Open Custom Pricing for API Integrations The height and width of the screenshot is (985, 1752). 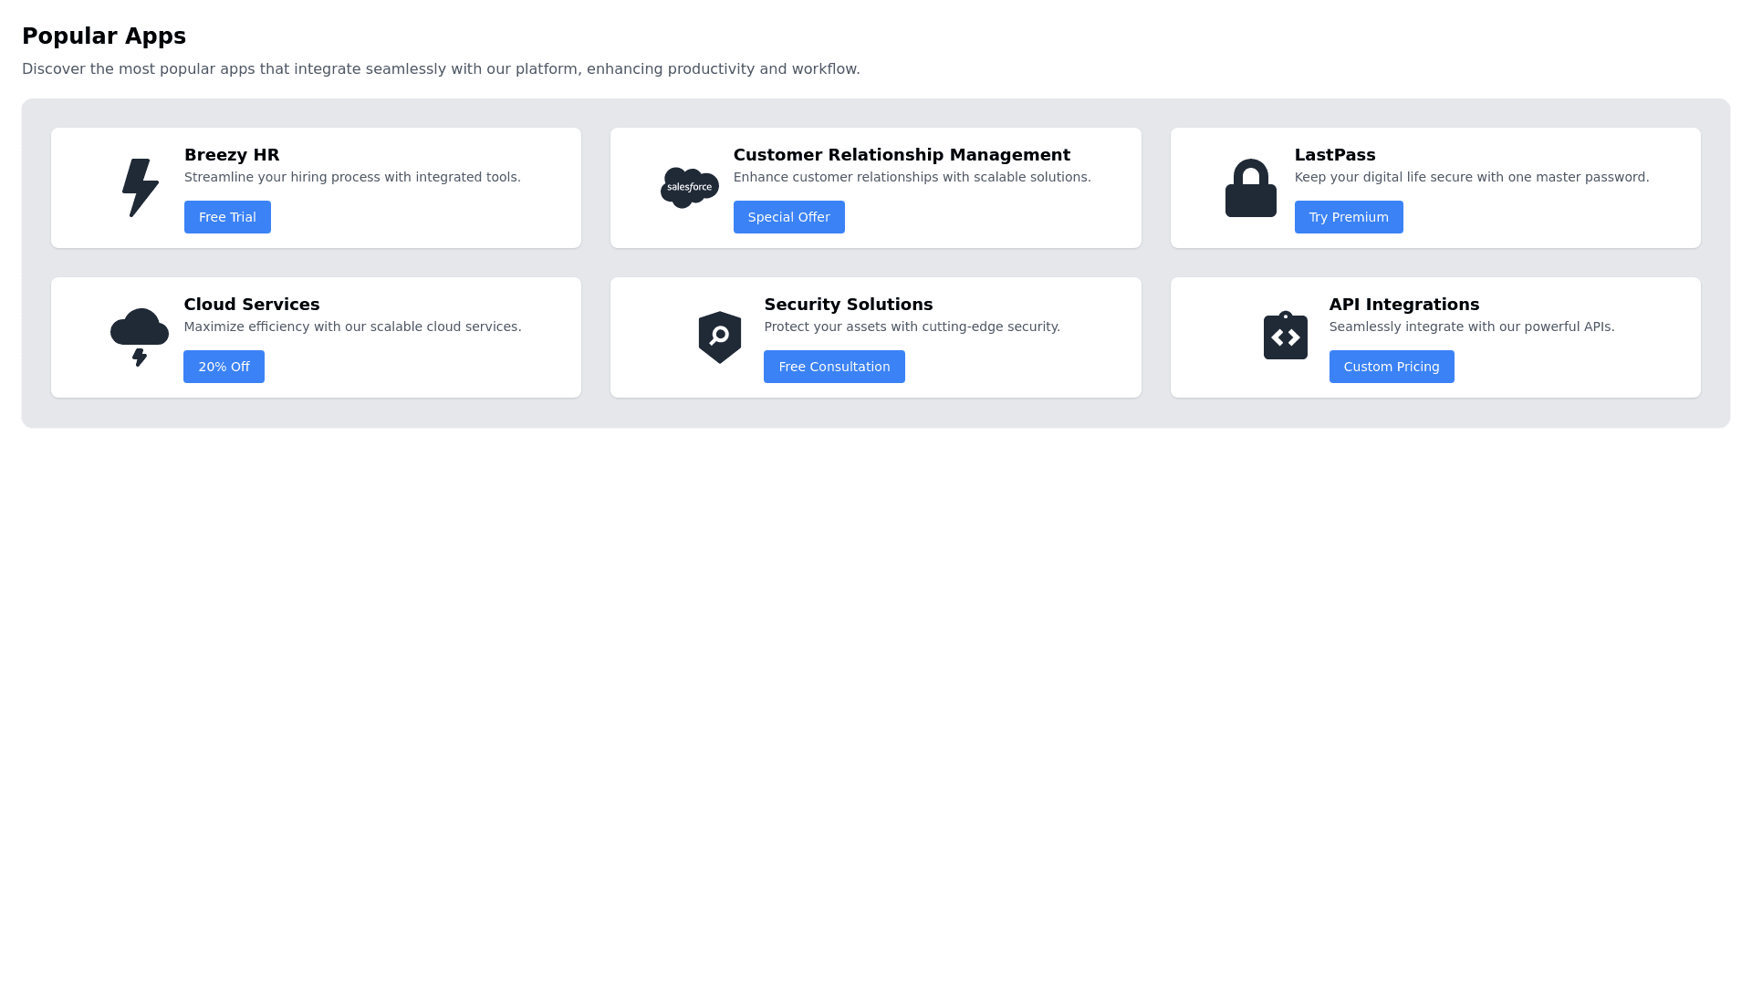(1391, 367)
